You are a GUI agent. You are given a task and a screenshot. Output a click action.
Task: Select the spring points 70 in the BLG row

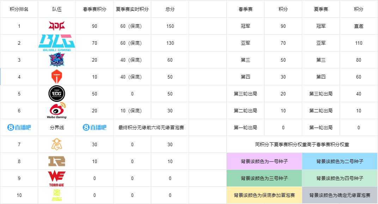click(x=94, y=43)
